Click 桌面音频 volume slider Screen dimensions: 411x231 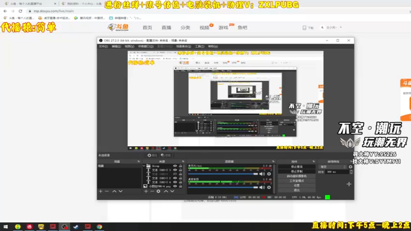pos(223,187)
